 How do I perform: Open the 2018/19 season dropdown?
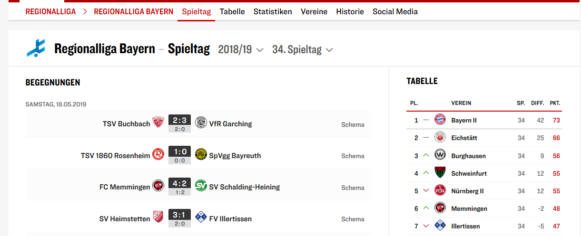point(240,49)
